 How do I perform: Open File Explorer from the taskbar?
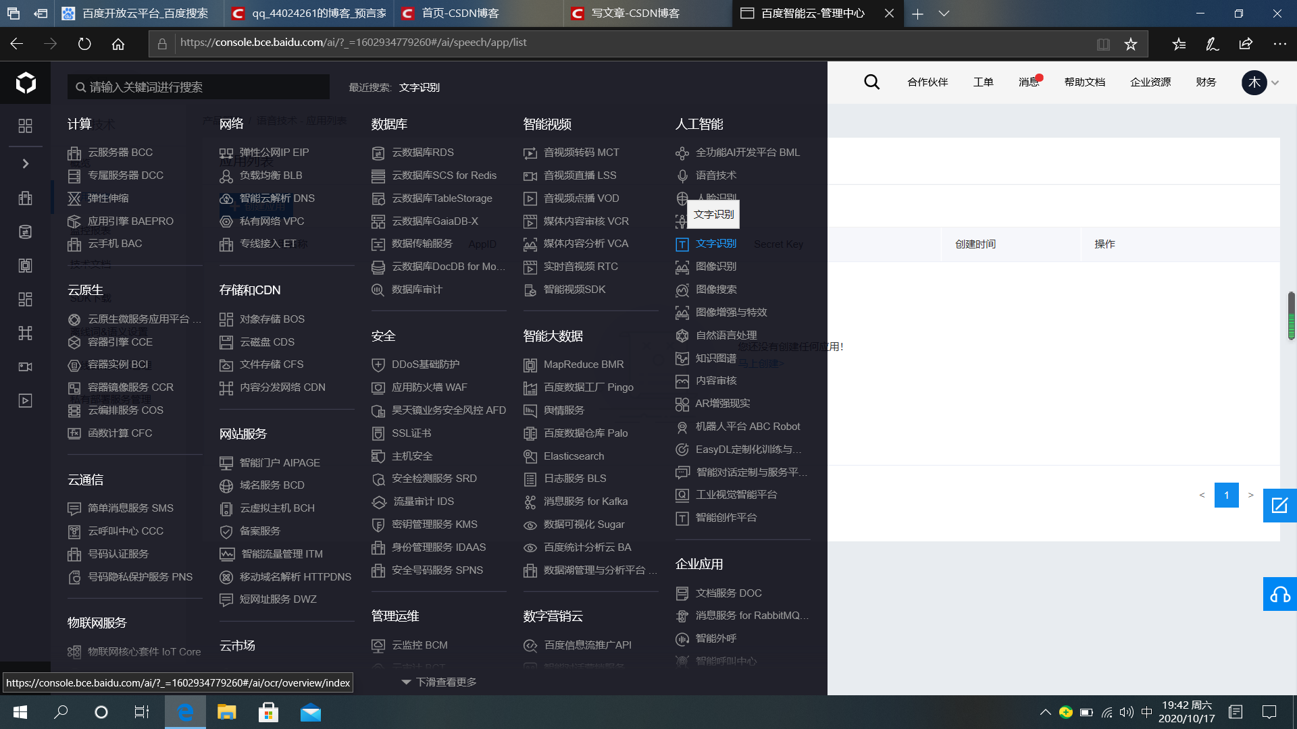point(226,712)
